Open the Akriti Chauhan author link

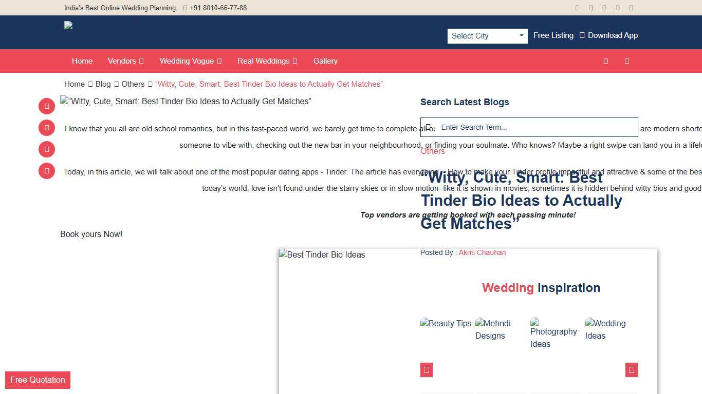(482, 252)
